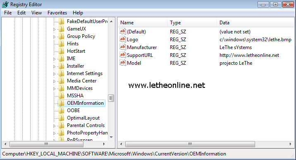Expand the GameUX key

coord(55,29)
